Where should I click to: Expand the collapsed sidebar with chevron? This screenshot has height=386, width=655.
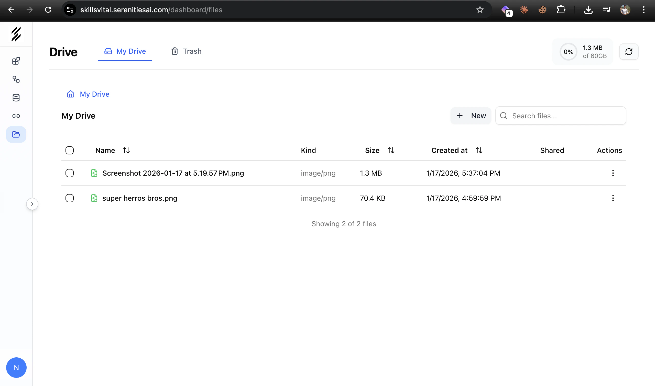click(32, 204)
